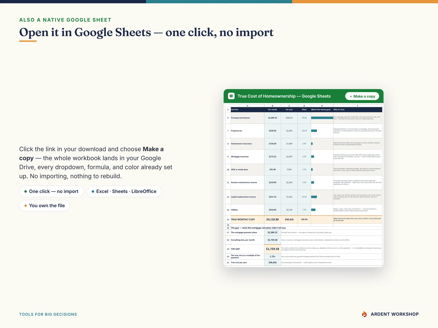Image resolution: width=438 pixels, height=328 pixels.
Task: Select the 'True cost per year' cell
Action: [247, 262]
